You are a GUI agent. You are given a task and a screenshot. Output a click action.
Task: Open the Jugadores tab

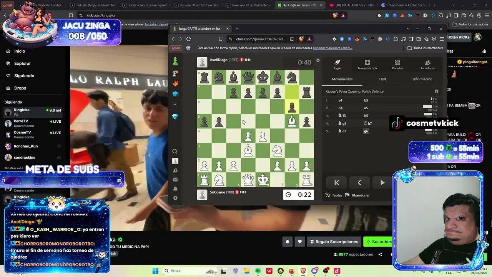(427, 65)
